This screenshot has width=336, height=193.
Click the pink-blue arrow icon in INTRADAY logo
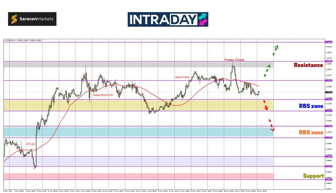202,19
